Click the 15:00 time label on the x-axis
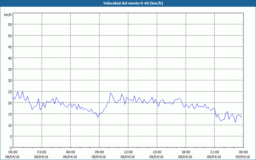This screenshot has height=160, width=256. tap(157, 152)
